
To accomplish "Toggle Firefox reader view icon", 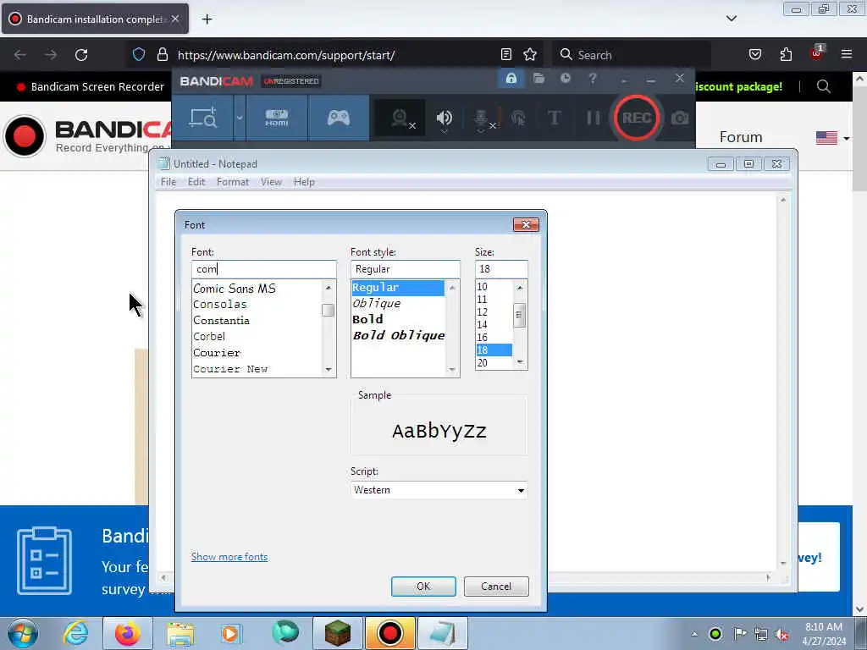I will point(506,55).
